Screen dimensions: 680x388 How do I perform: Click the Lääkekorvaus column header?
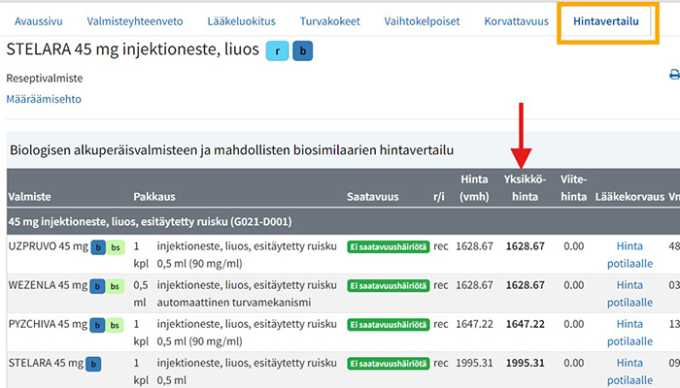click(x=629, y=197)
